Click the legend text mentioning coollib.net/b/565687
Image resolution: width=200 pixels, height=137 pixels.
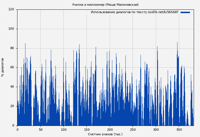tap(134, 12)
